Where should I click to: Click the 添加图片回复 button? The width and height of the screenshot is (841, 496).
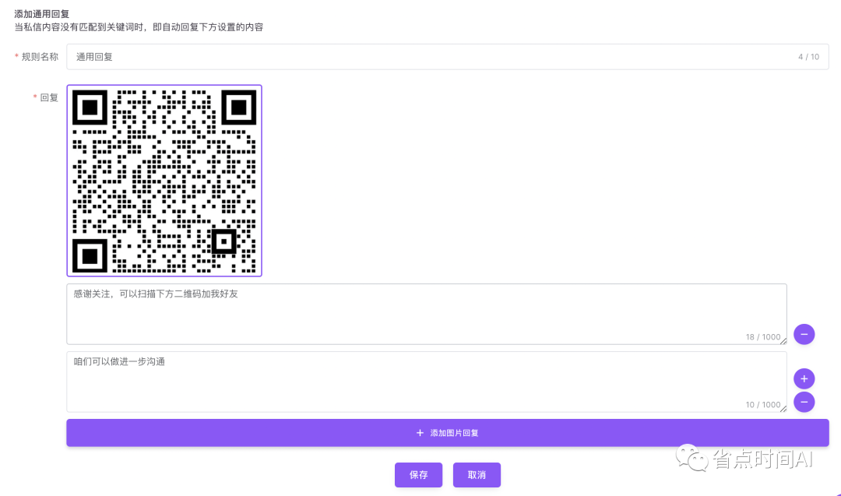point(447,433)
